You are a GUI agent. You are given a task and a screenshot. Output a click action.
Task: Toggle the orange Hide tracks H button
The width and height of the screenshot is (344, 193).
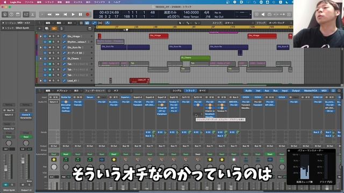point(54,28)
